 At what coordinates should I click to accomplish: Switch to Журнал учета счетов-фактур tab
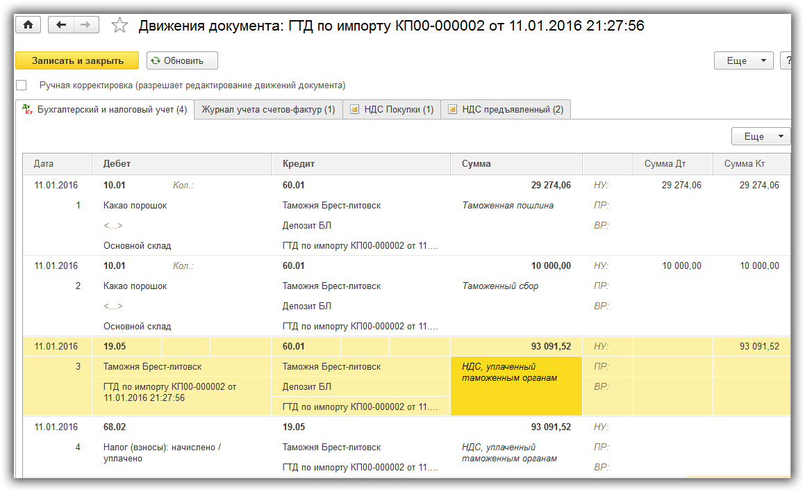pos(268,110)
